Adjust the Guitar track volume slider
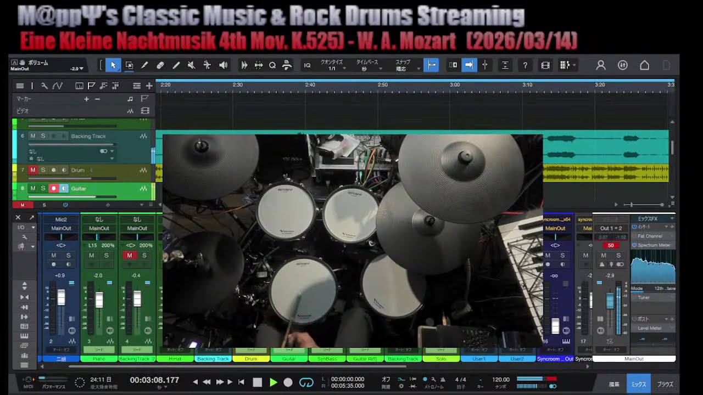 (71, 196)
